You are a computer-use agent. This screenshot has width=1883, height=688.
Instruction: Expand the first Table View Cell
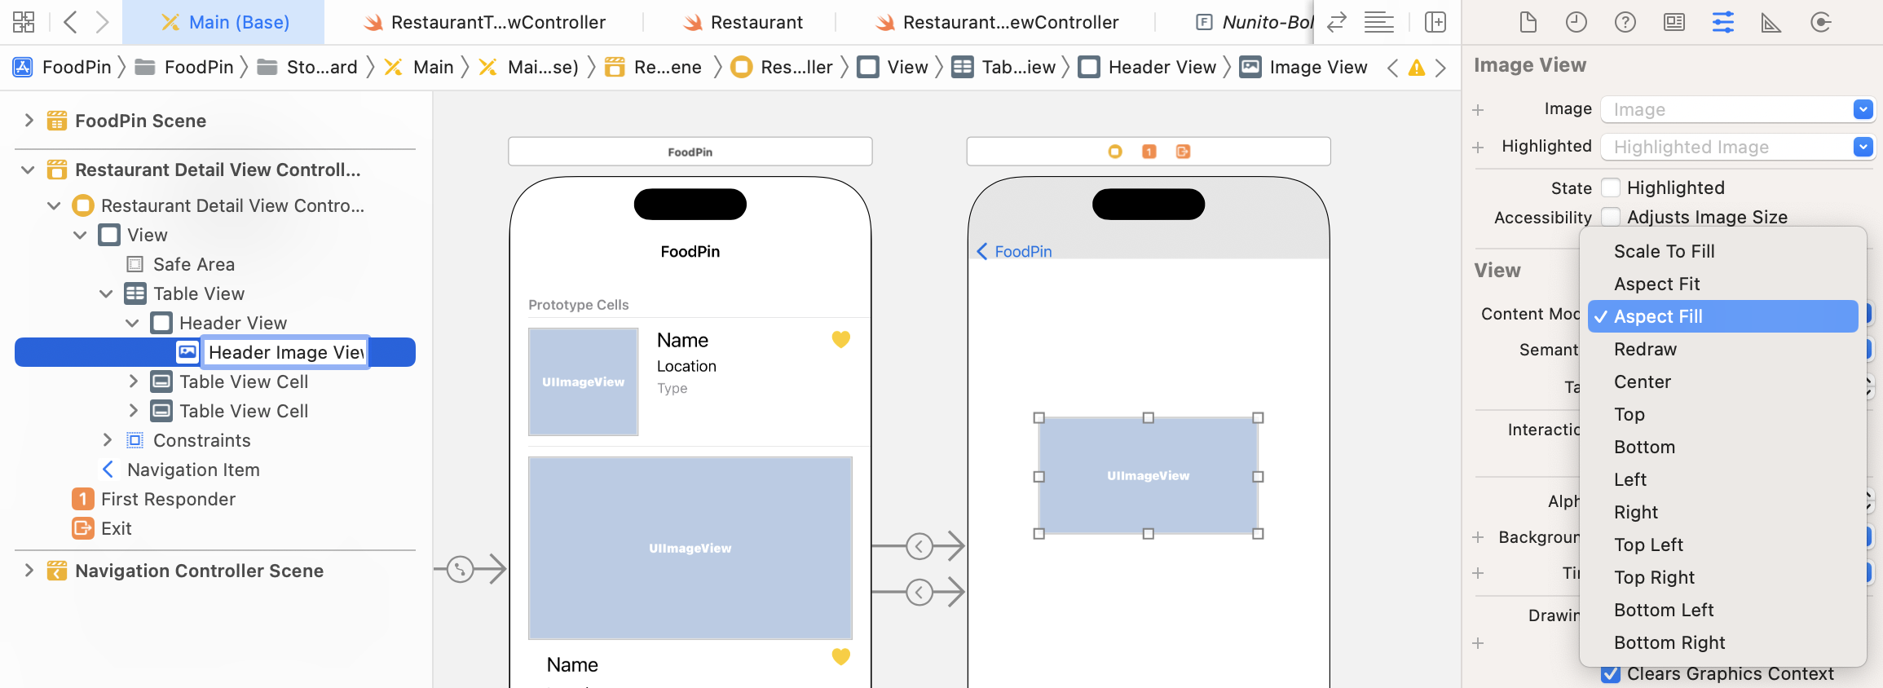tap(134, 381)
